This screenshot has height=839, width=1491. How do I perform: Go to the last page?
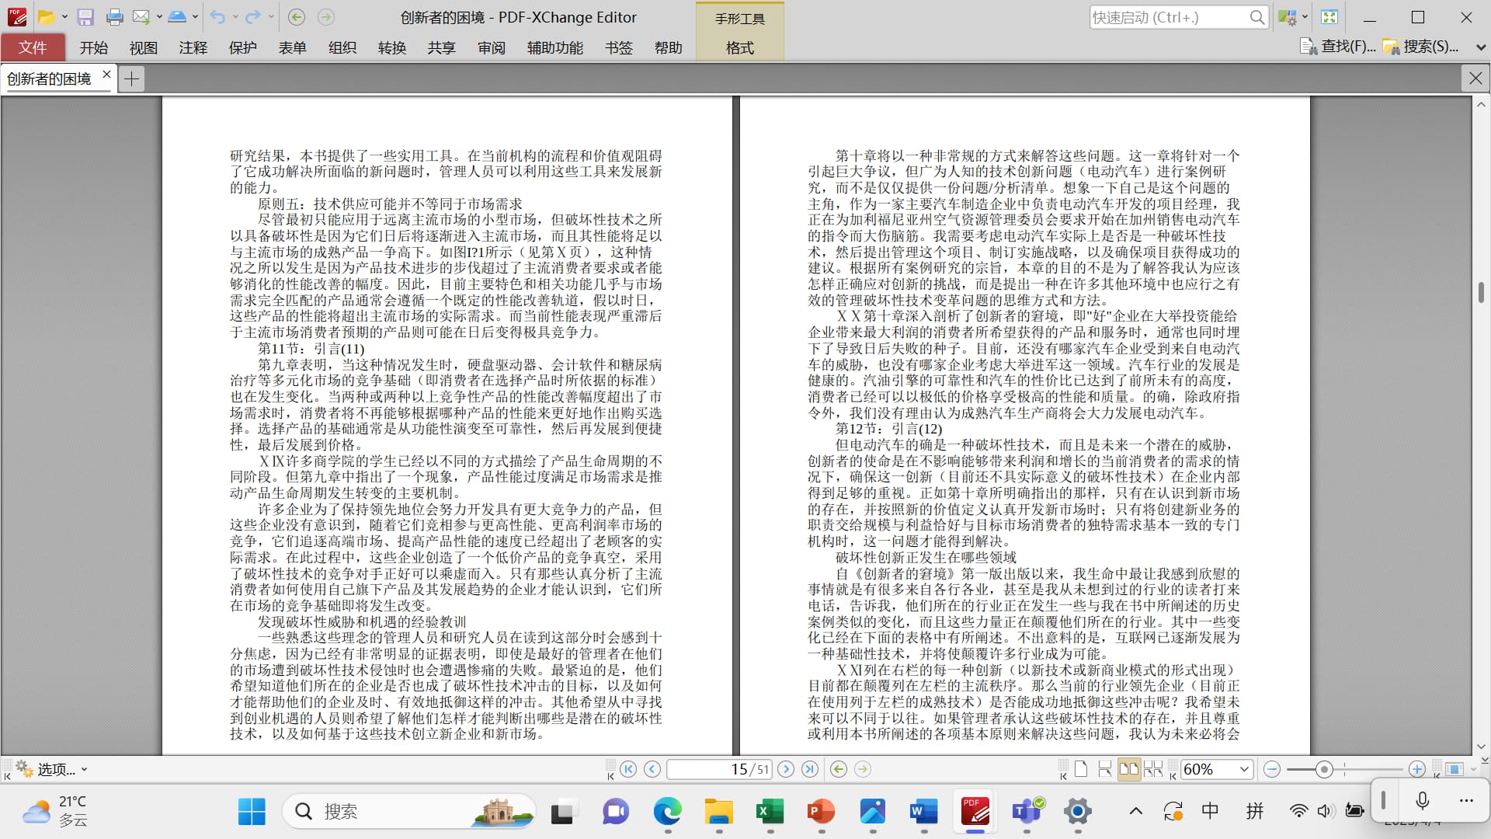(x=810, y=769)
